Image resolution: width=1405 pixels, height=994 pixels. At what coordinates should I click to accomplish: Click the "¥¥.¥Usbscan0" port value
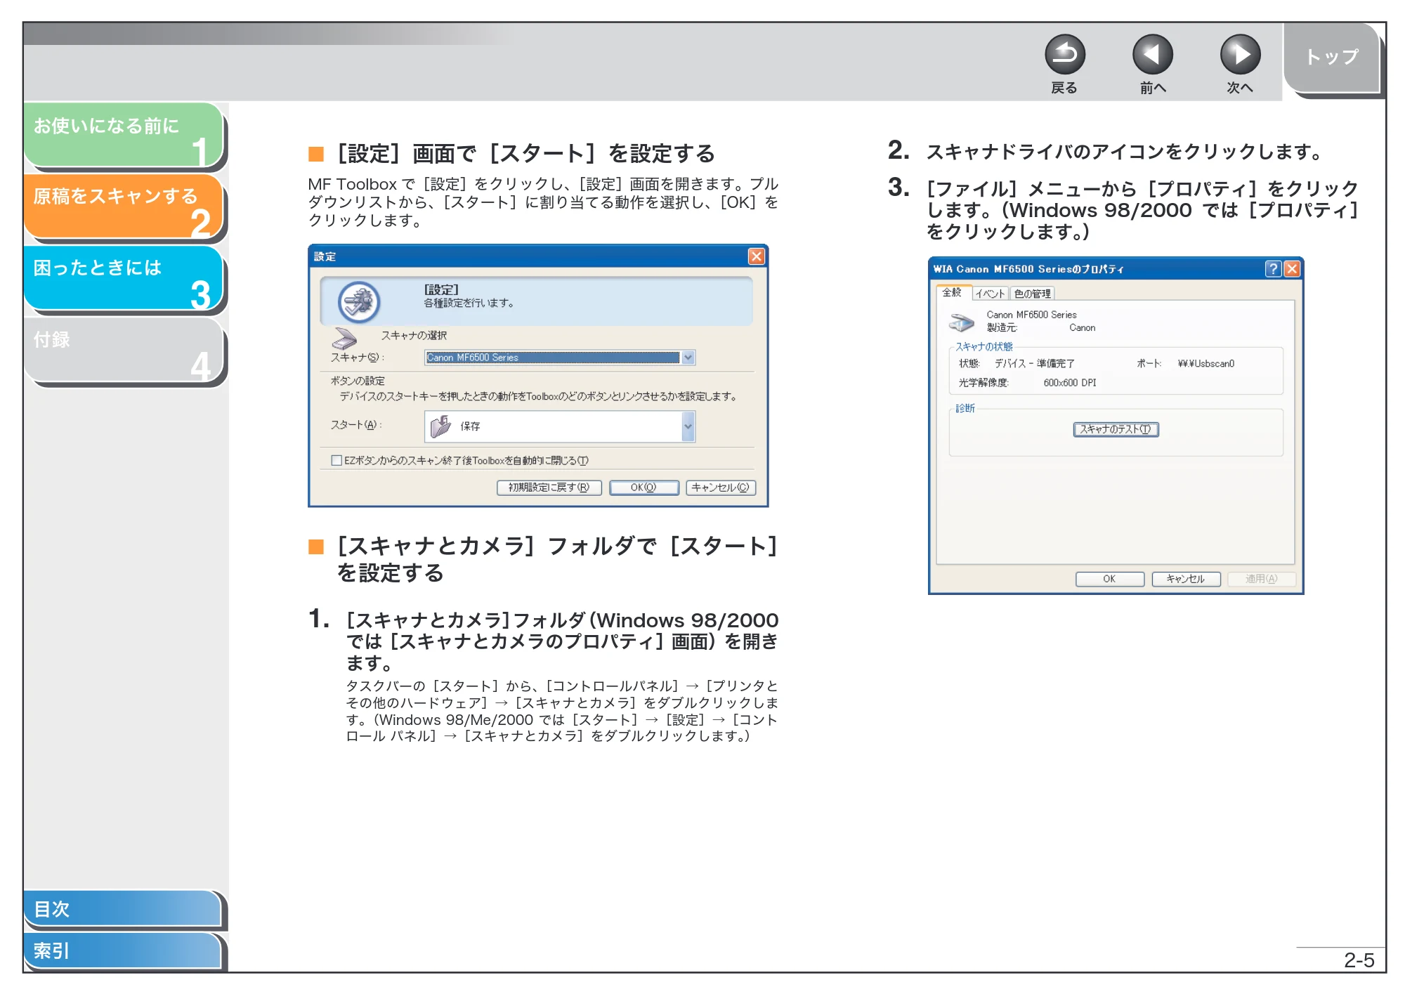coord(1205,363)
